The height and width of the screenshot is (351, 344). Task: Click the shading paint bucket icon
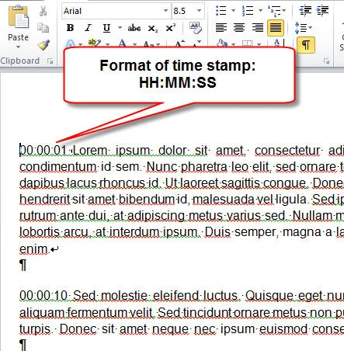pos(222,43)
